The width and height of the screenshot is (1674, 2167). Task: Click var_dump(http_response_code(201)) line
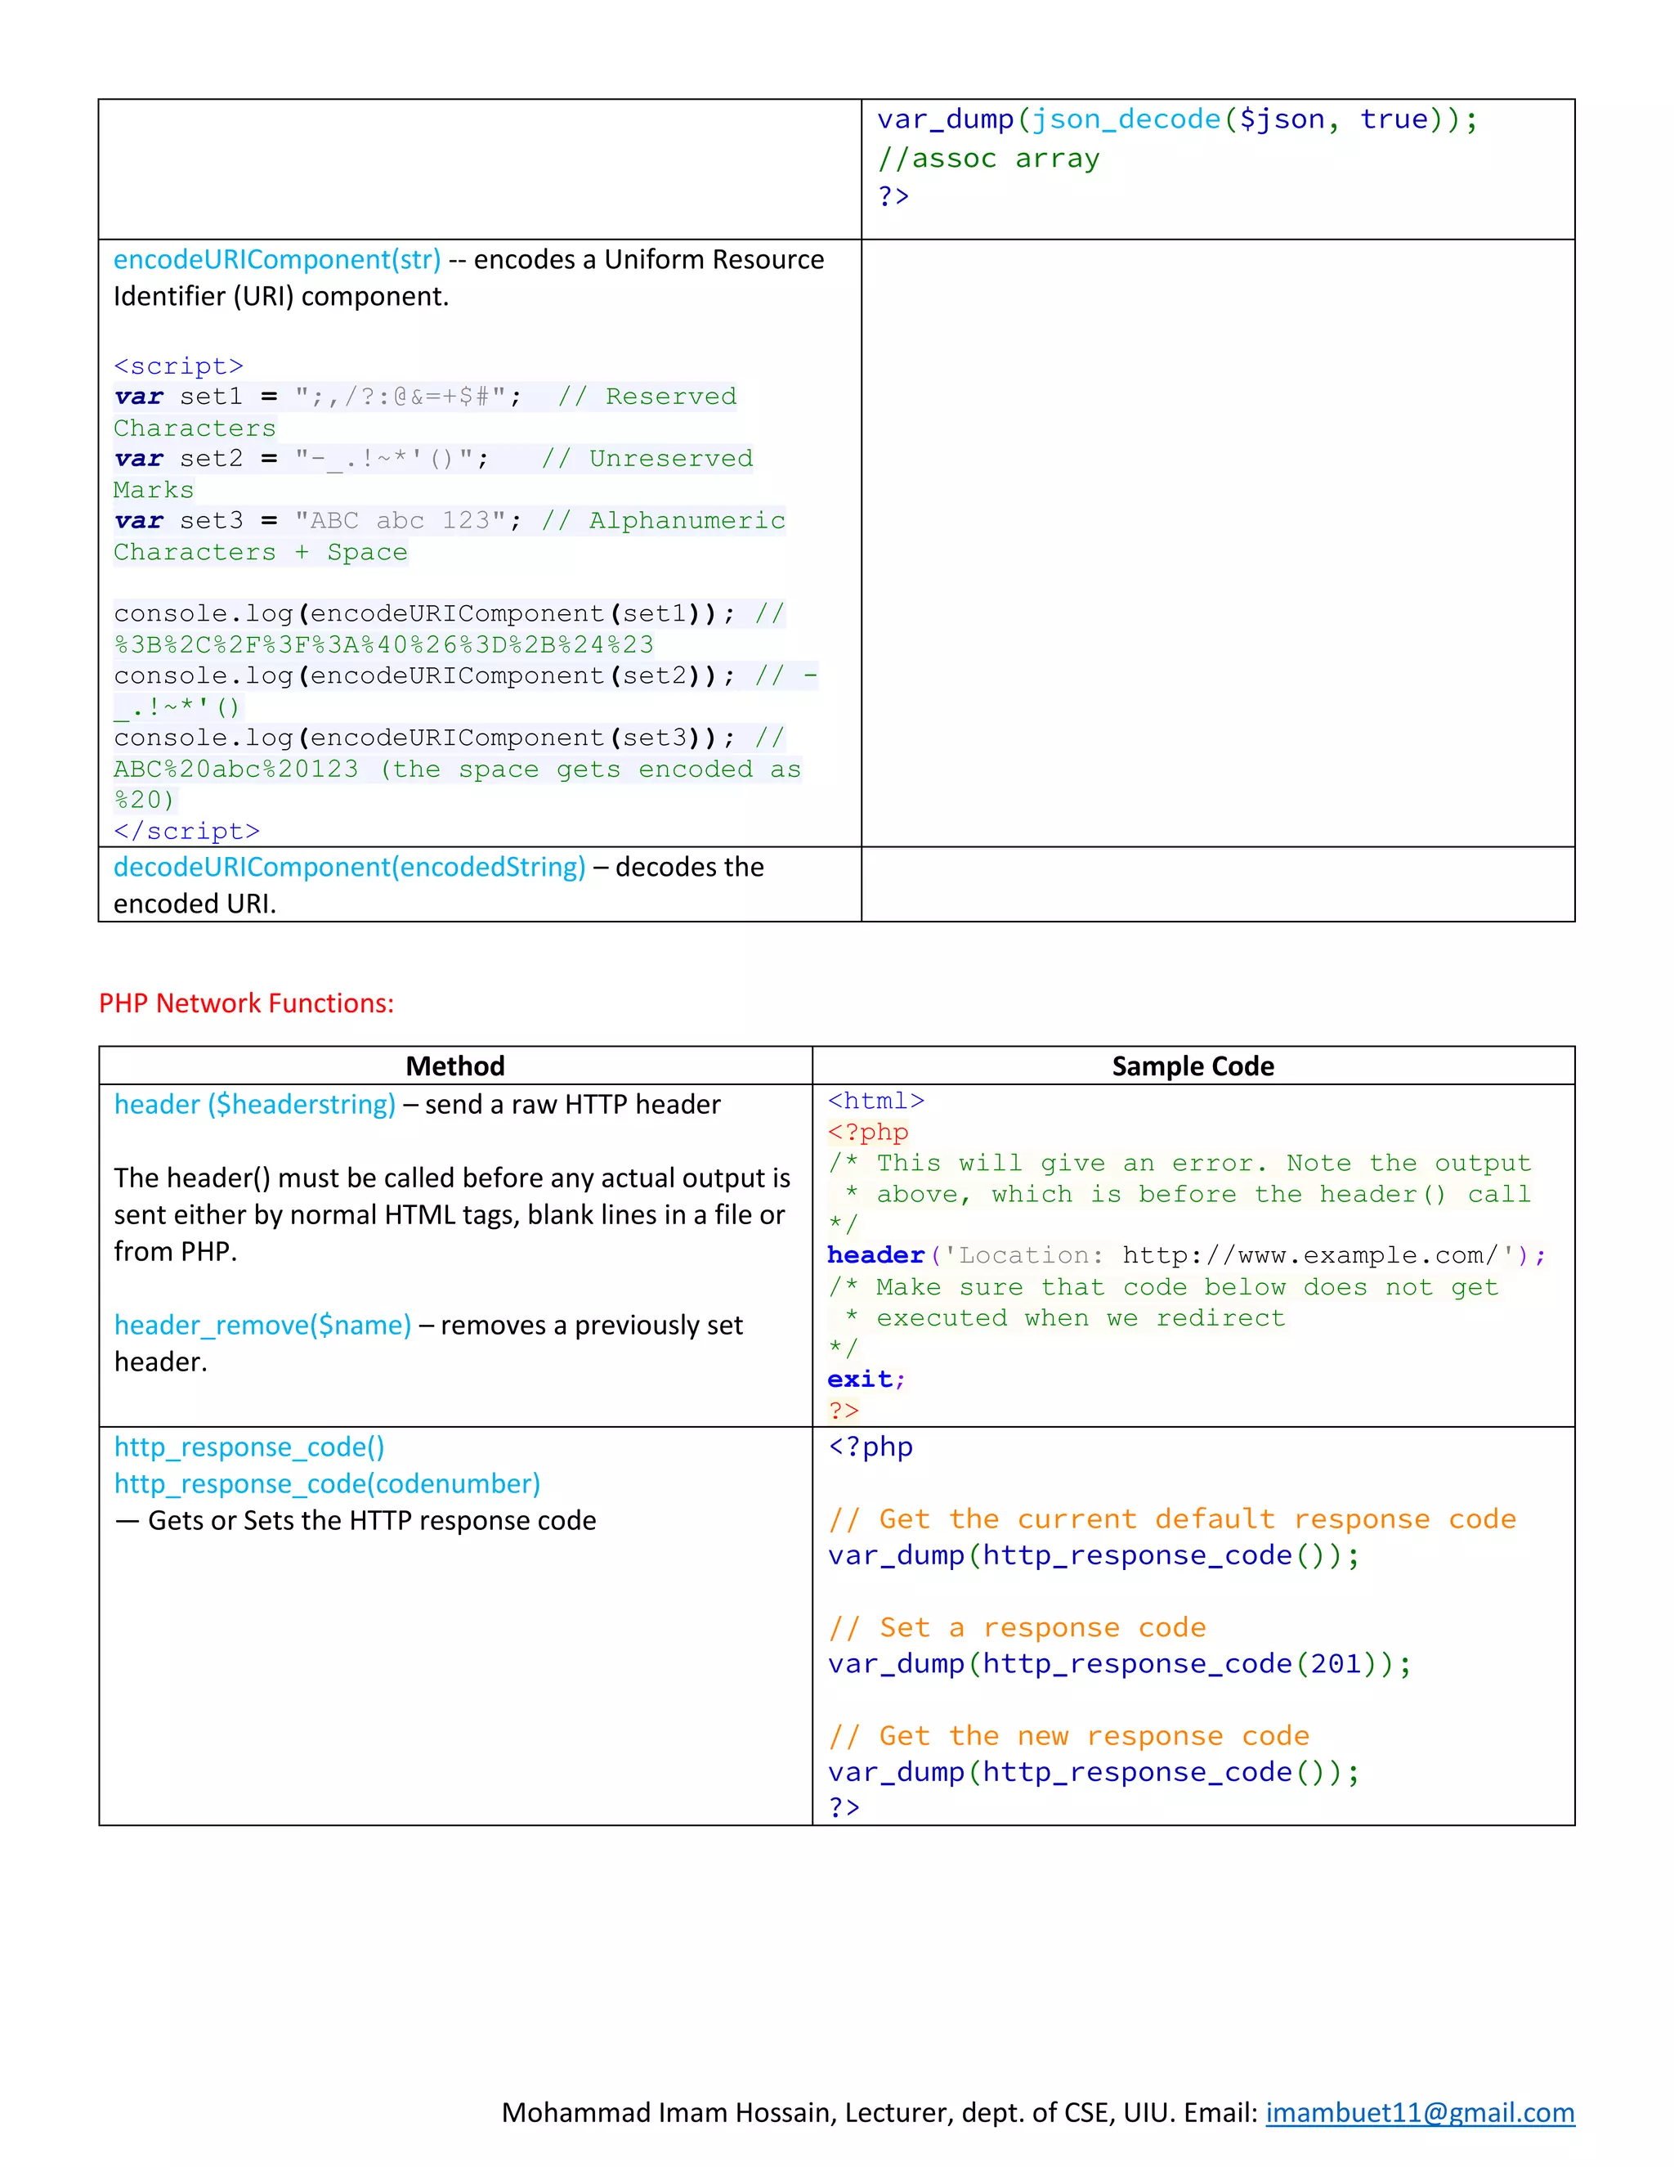(1119, 1664)
